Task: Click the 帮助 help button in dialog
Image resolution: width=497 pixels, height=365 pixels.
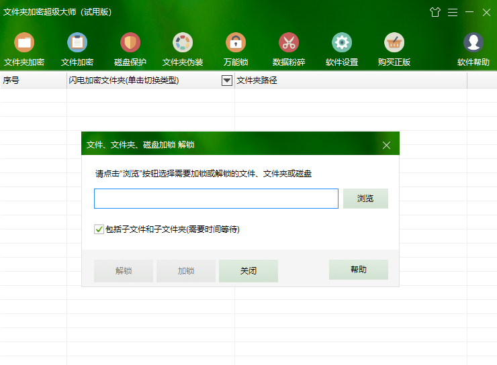Action: [359, 270]
